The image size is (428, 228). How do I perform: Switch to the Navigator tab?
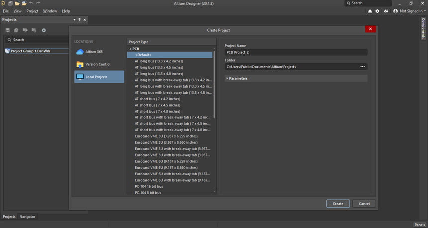(27, 216)
